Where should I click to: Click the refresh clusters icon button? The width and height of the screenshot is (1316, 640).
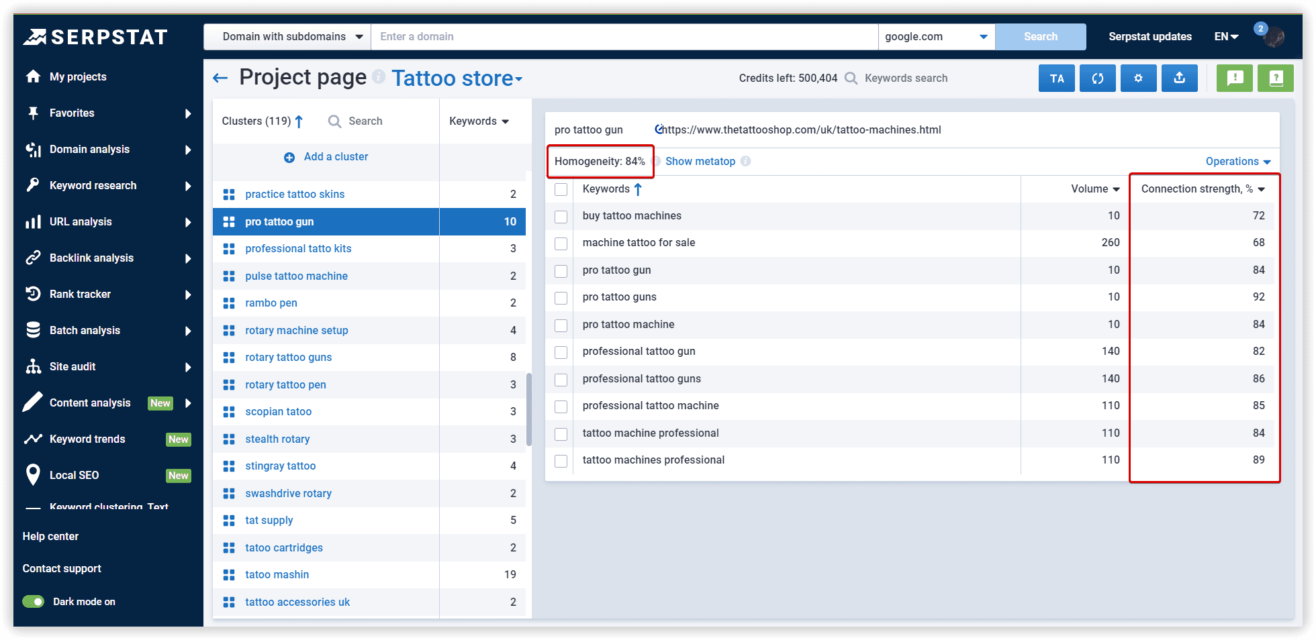click(x=1097, y=78)
